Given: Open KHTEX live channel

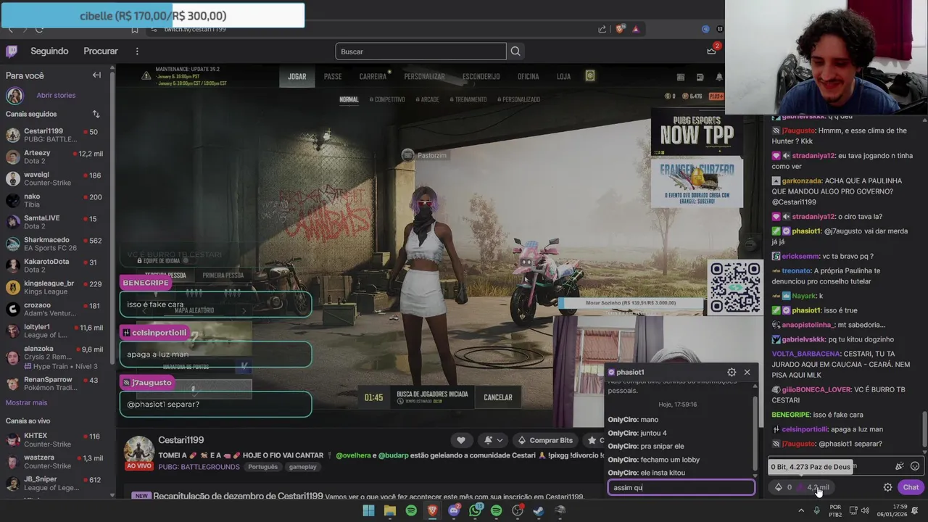Looking at the screenshot, I should 56,439.
